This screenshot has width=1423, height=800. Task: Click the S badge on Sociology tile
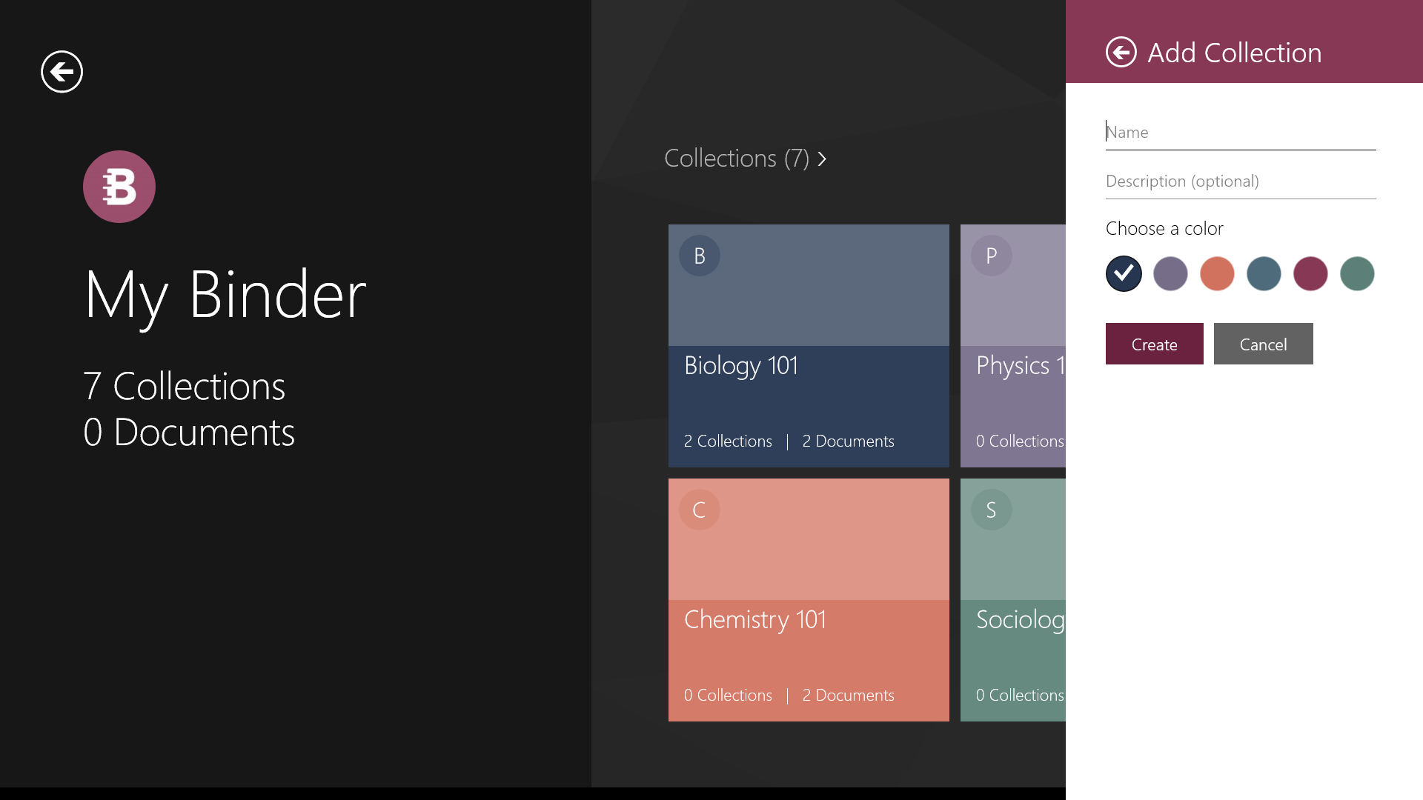[991, 509]
